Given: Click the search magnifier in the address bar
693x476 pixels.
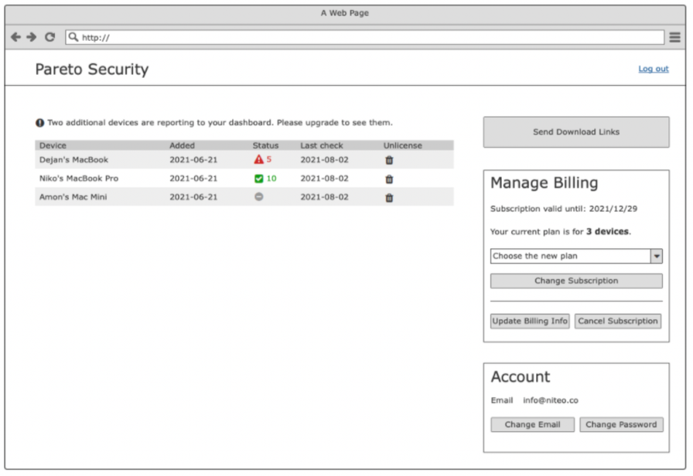Looking at the screenshot, I should coord(73,37).
